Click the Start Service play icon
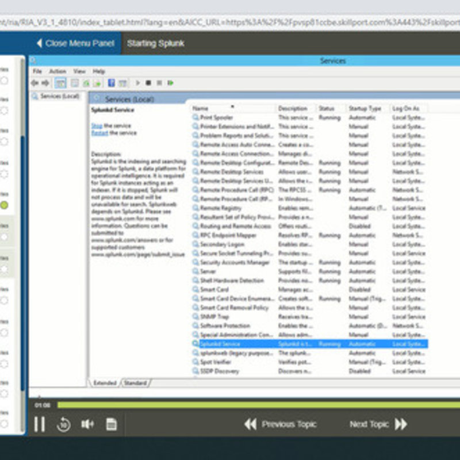Image resolution: width=460 pixels, height=460 pixels. [137, 83]
